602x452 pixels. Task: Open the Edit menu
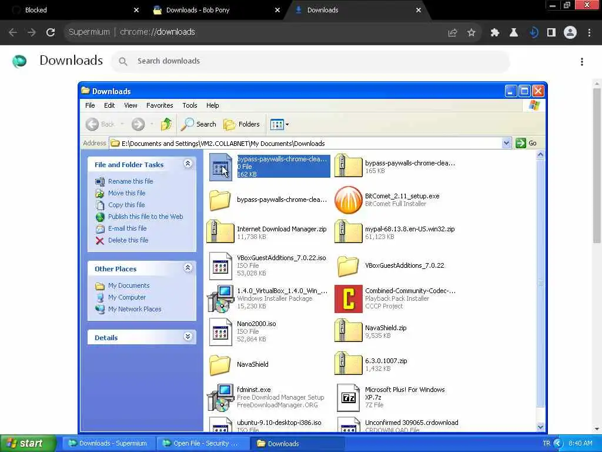[109, 105]
